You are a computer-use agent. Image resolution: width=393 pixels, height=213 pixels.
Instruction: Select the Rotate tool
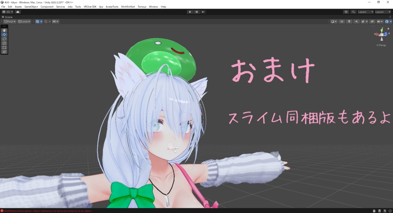(x=4, y=39)
